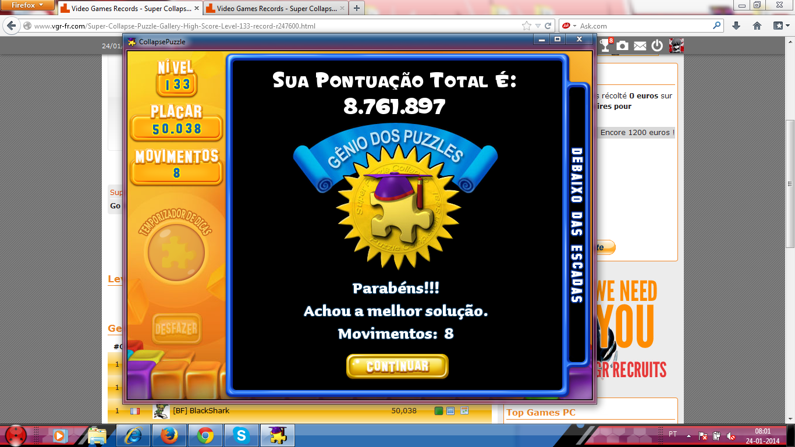Open site messages envelope icon

pos(640,45)
